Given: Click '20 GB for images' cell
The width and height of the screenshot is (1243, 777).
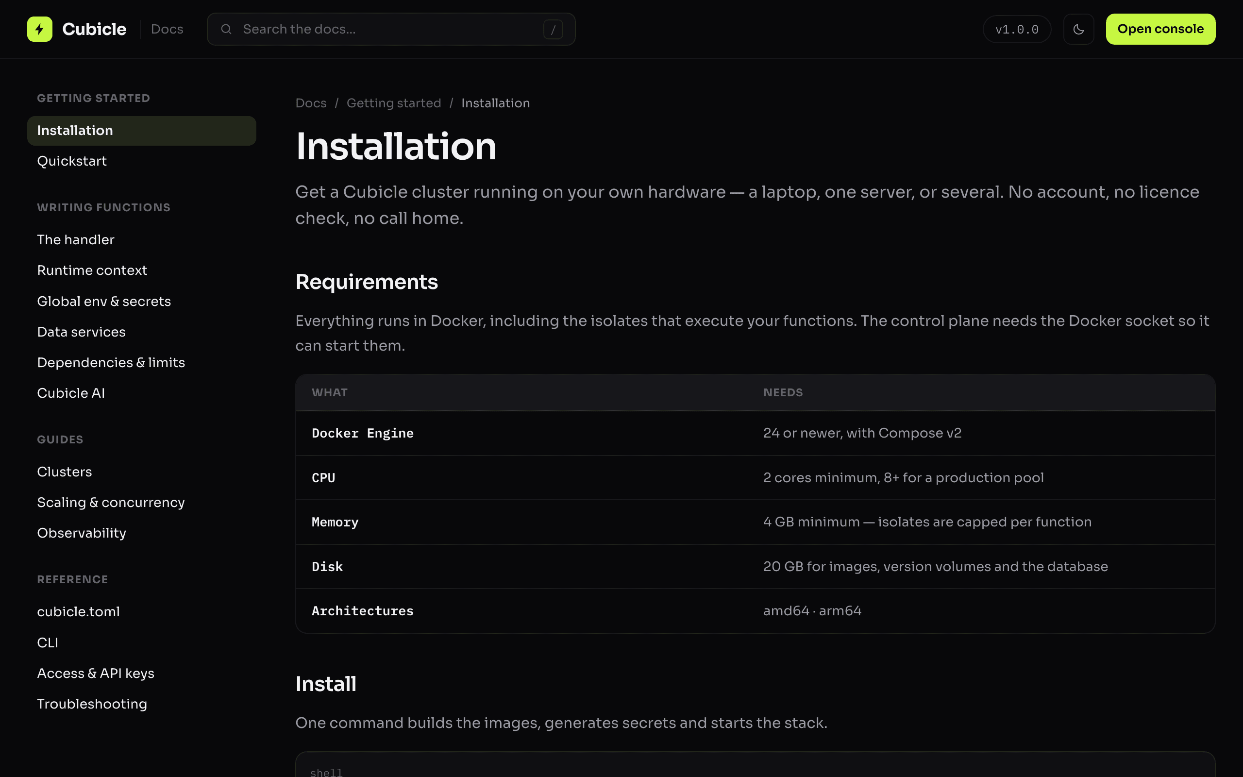Looking at the screenshot, I should (935, 567).
